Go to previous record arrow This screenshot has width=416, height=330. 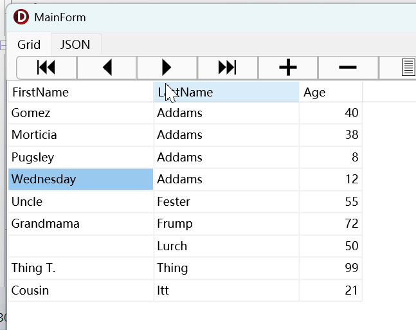click(107, 67)
